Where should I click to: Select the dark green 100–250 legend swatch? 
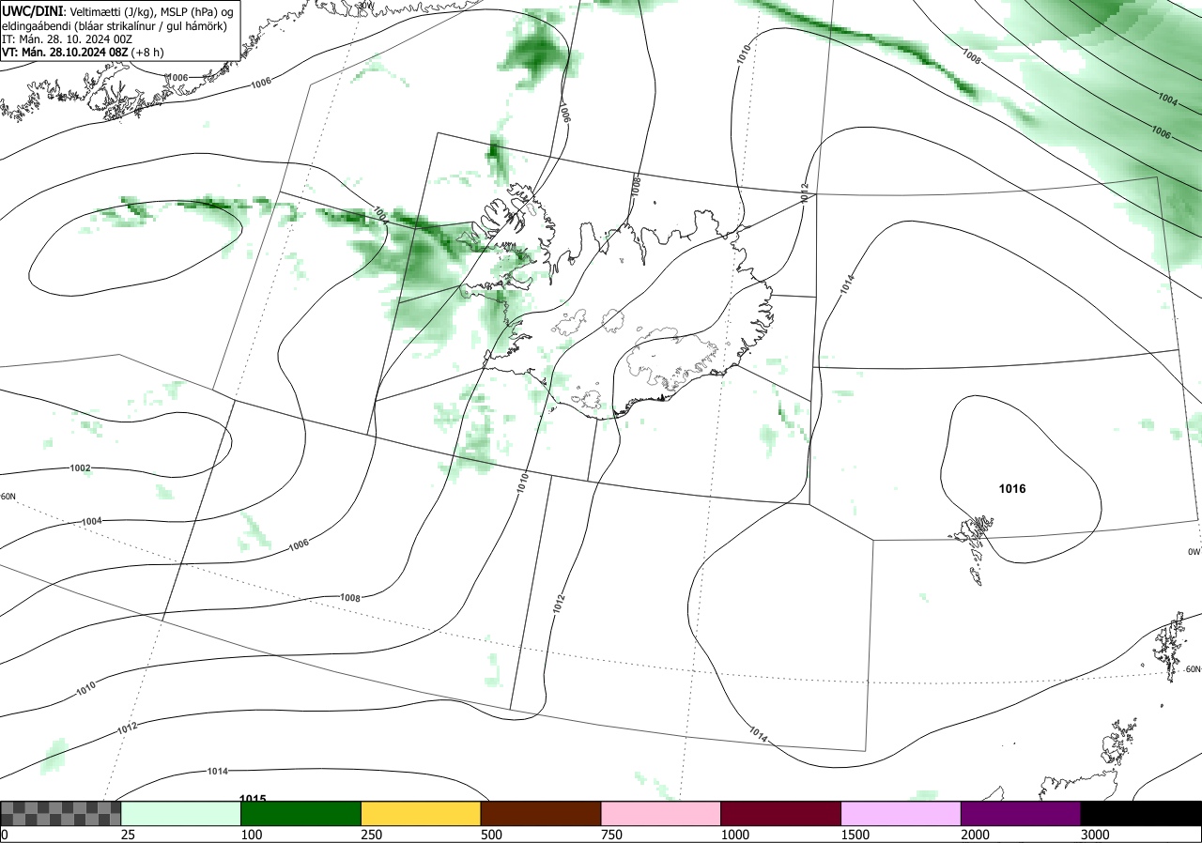pos(301,813)
